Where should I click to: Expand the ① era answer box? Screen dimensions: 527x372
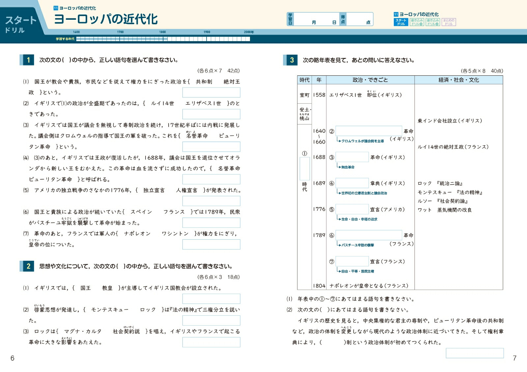pyautogui.click(x=305, y=168)
